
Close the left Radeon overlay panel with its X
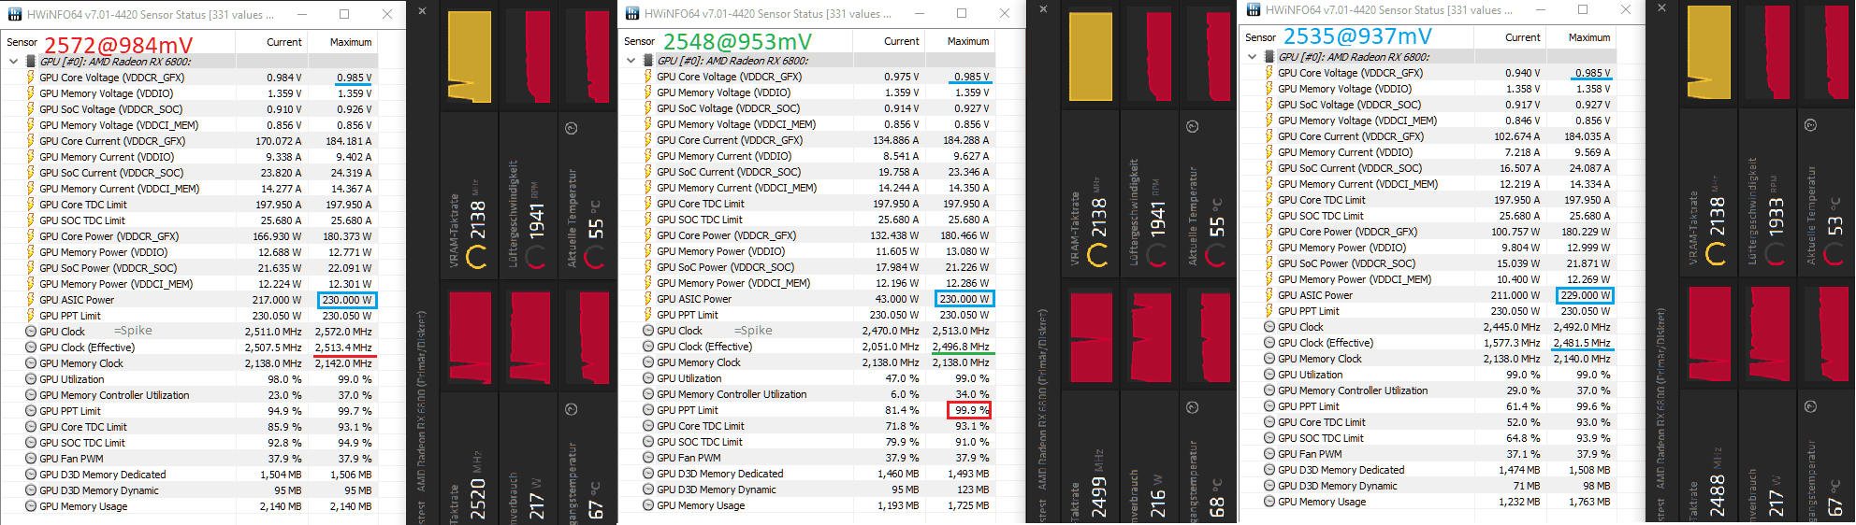coord(422,10)
